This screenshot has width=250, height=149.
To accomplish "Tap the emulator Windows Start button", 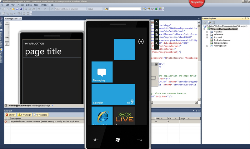I will [117, 140].
